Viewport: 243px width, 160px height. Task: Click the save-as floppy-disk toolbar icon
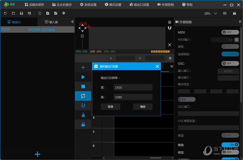pos(29,13)
